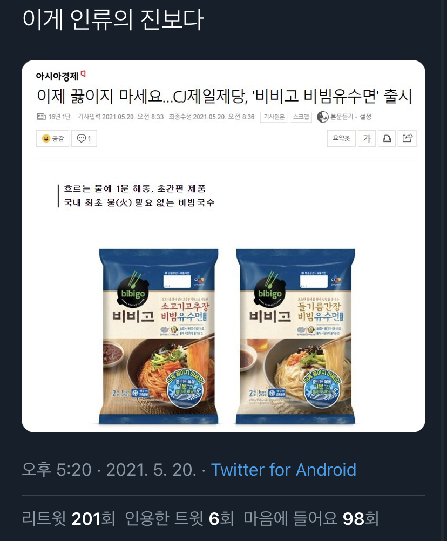Click the 소고기고추장 비빔유수면 product image
The width and height of the screenshot is (447, 541).
[x=159, y=336]
